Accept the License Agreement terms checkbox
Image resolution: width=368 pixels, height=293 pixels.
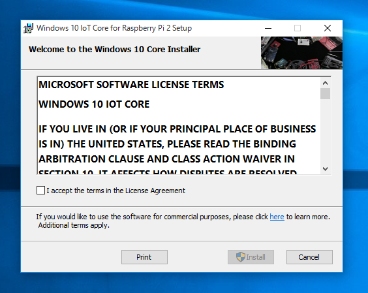coord(40,191)
